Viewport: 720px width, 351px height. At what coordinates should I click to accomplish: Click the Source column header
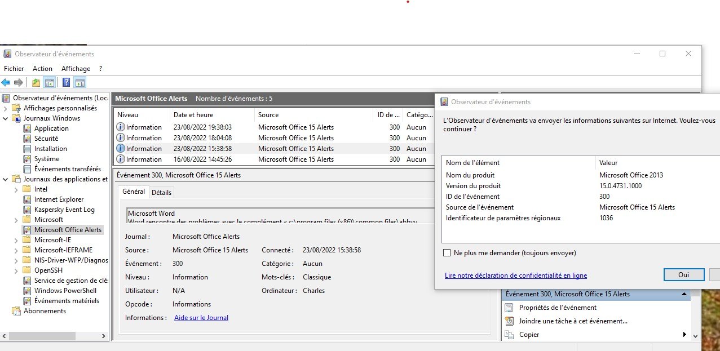click(315, 115)
